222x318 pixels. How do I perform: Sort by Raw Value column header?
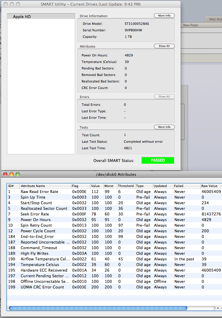[211, 186]
